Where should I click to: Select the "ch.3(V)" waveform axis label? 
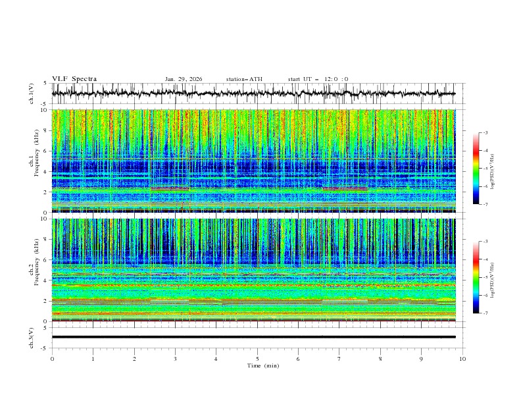33,337
